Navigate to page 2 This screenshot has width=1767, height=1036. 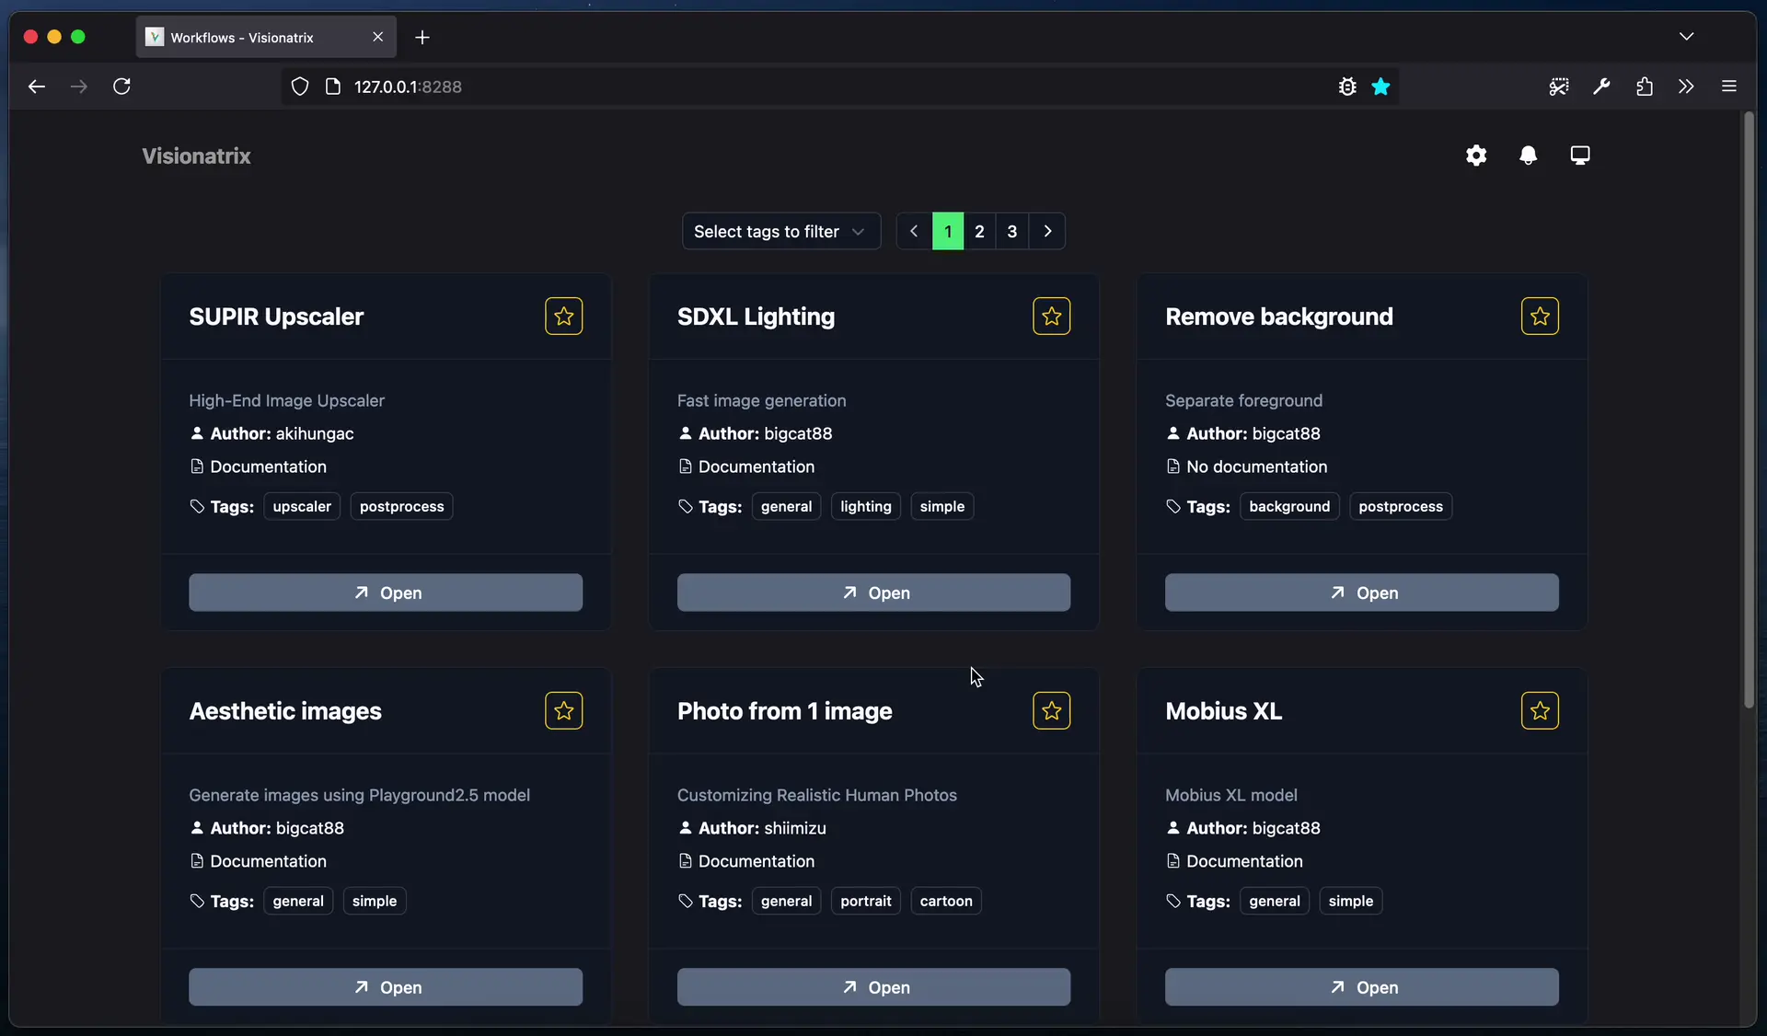pos(980,229)
